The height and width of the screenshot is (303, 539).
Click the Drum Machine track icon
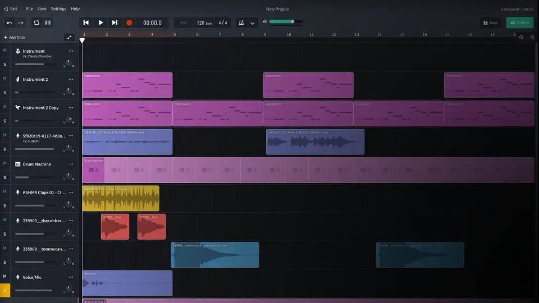[x=17, y=164]
